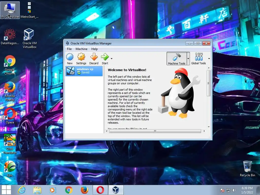Open the File menu
Image resolution: width=260 pixels, height=195 pixels.
pyautogui.click(x=69, y=49)
